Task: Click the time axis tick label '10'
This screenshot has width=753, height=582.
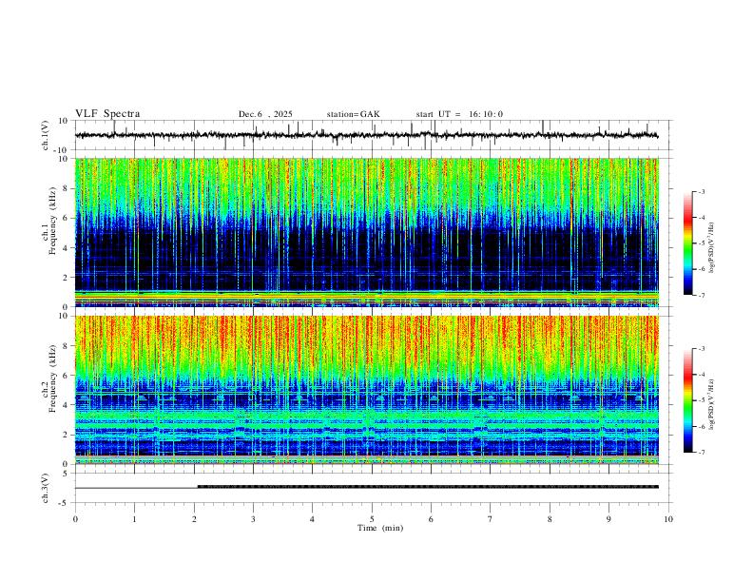Action: click(668, 519)
